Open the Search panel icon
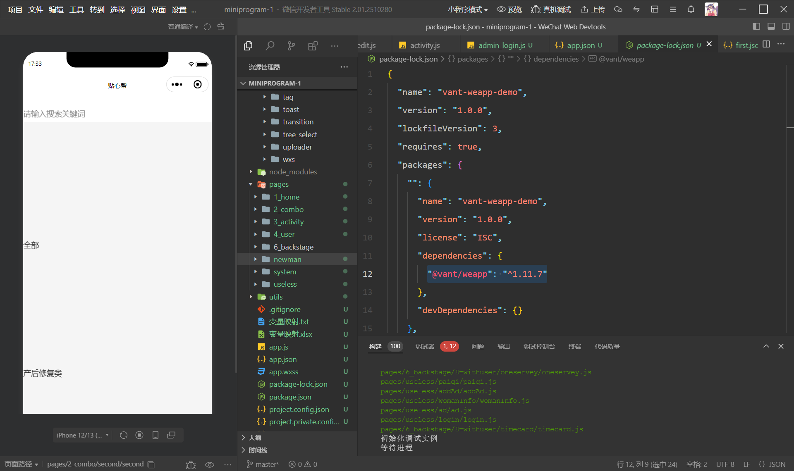This screenshot has height=471, width=794. [270, 46]
